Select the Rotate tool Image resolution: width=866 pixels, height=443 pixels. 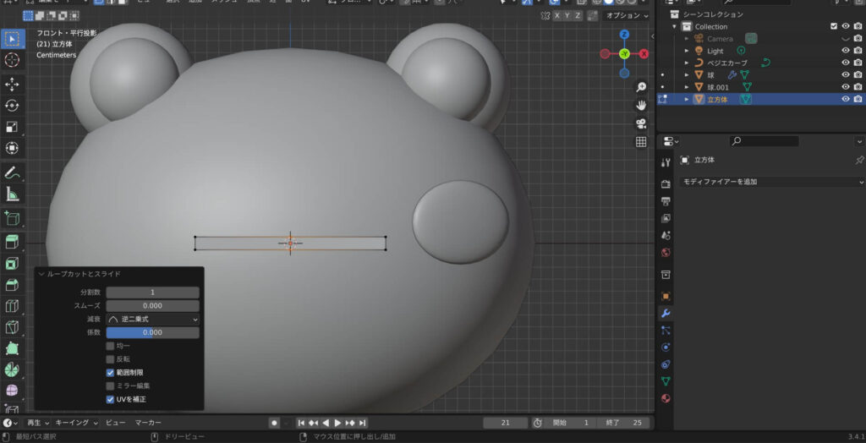(12, 106)
